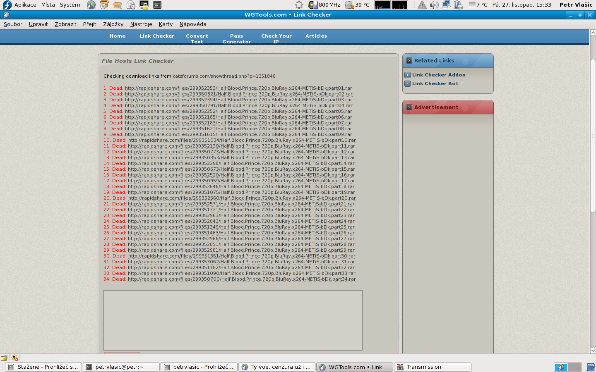Go to the Home page link

tap(118, 36)
